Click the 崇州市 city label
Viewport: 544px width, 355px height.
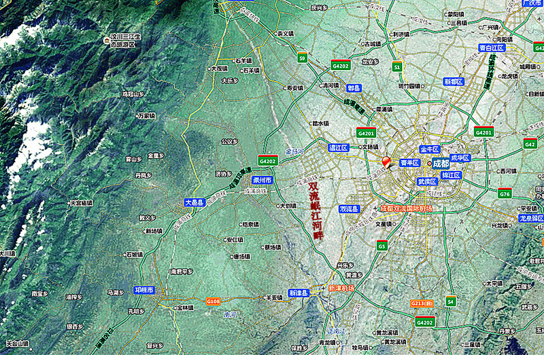click(x=262, y=181)
